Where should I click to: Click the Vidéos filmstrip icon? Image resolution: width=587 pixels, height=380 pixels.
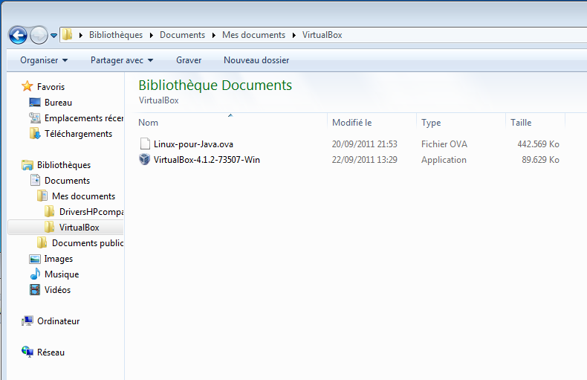35,290
